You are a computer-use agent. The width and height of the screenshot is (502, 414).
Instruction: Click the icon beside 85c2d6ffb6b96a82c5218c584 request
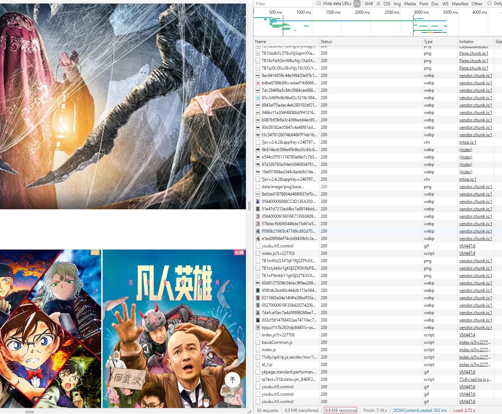pyautogui.click(x=258, y=98)
